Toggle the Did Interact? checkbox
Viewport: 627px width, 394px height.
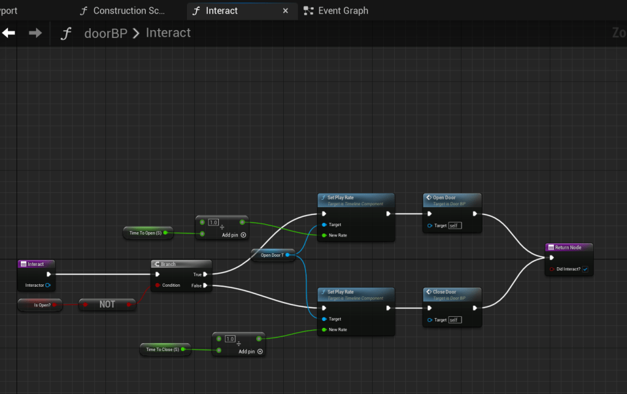pyautogui.click(x=585, y=269)
